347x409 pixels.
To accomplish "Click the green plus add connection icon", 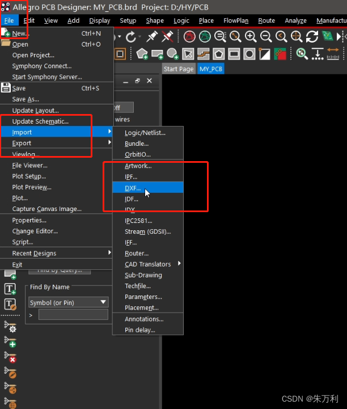I will (x=10, y=342).
